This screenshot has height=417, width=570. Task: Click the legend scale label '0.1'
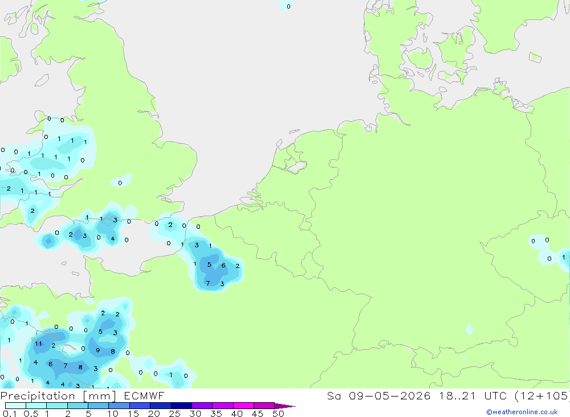[x=10, y=414]
